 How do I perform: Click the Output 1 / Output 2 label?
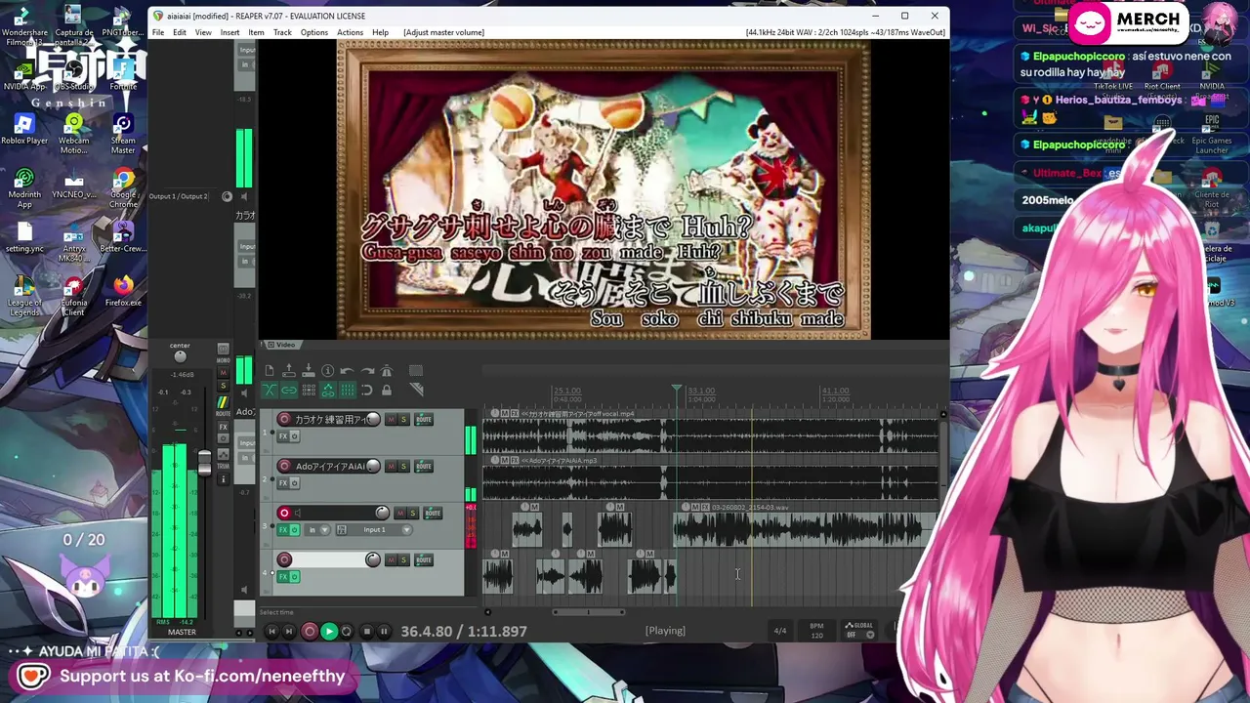[x=179, y=196]
